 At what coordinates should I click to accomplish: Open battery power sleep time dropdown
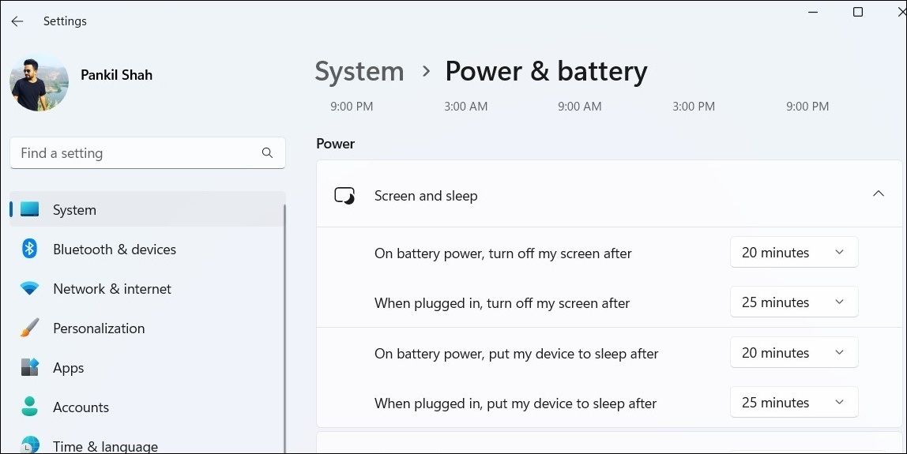point(793,353)
